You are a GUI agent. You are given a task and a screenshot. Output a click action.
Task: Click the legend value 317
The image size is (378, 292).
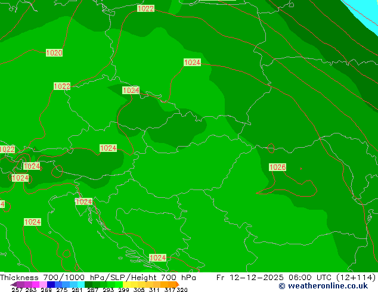click(170, 290)
